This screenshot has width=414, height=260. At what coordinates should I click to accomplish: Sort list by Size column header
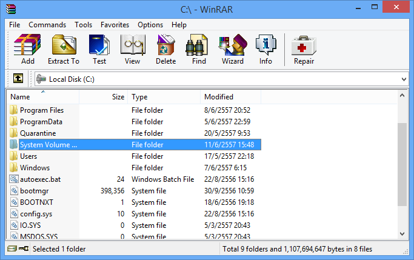pyautogui.click(x=104, y=97)
